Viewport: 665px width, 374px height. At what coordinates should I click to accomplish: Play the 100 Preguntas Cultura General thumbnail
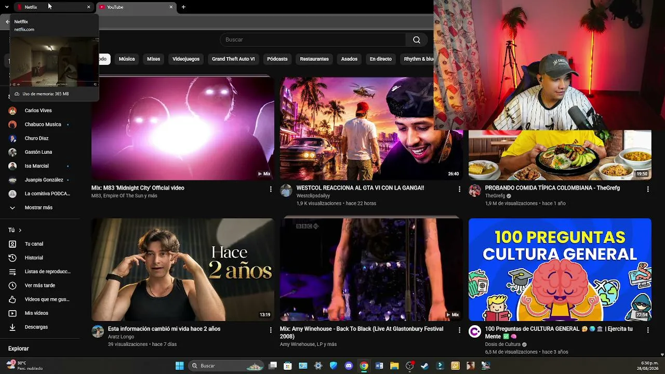coord(560,270)
